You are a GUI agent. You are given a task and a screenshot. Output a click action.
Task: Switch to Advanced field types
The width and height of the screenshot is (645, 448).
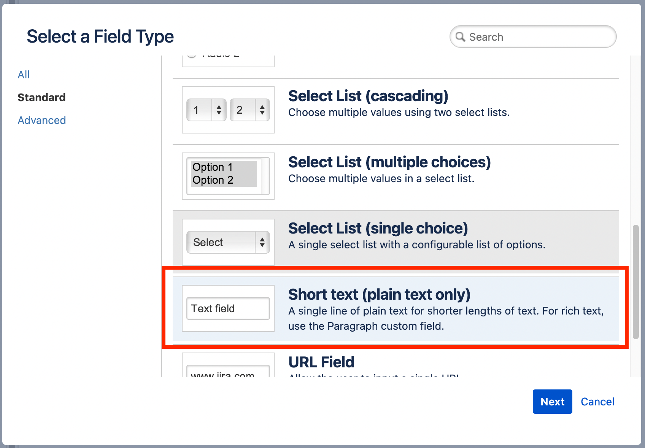coord(41,120)
